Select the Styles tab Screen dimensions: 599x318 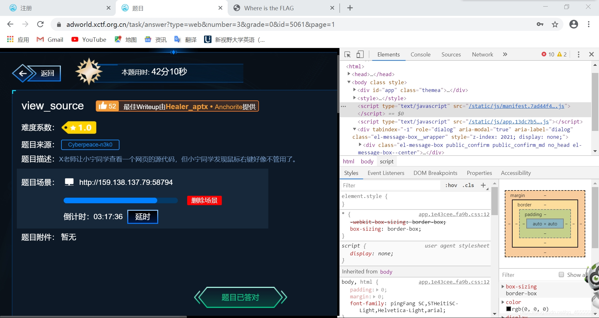point(351,173)
